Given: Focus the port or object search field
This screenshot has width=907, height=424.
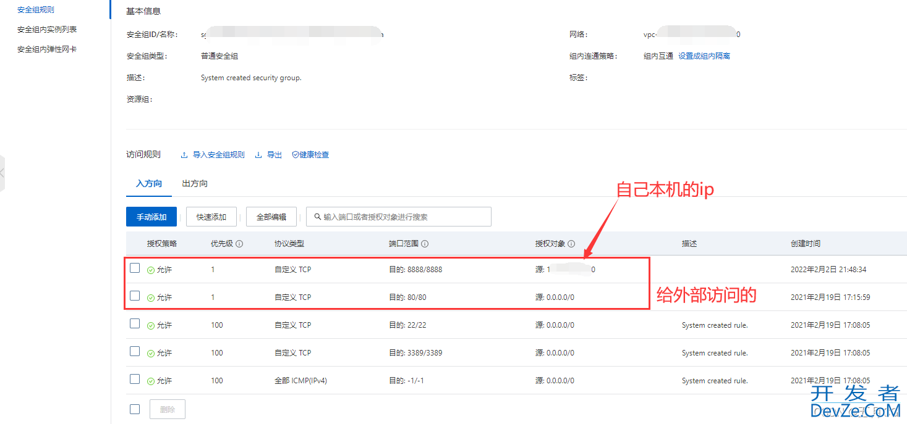Looking at the screenshot, I should 399,217.
